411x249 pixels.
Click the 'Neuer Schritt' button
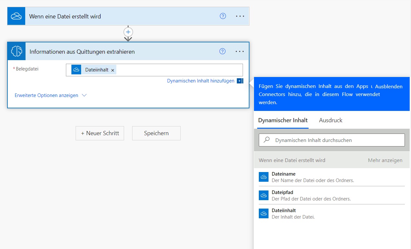[100, 133]
